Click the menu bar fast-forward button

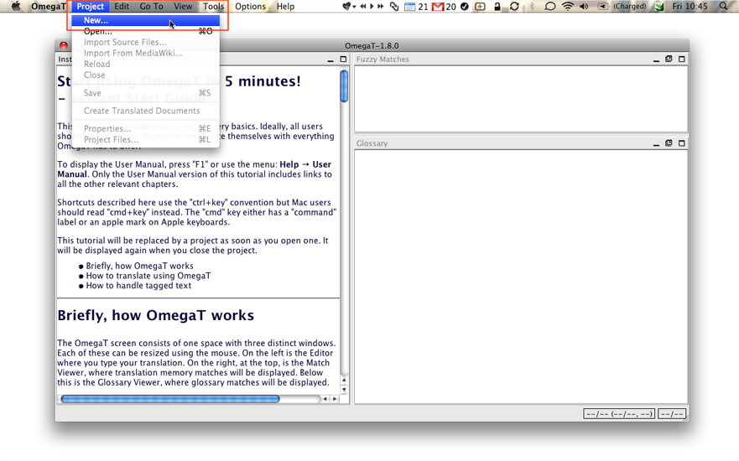click(380, 6)
